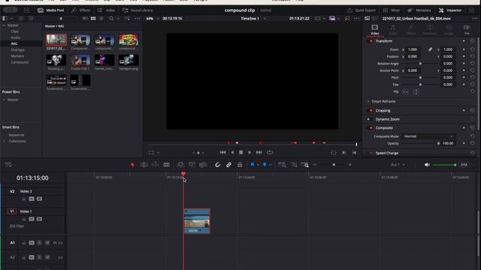Toggle the Speed Change enable switch
This screenshot has width=481, height=270.
pyautogui.click(x=371, y=153)
